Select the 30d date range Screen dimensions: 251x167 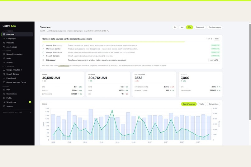(190, 27)
